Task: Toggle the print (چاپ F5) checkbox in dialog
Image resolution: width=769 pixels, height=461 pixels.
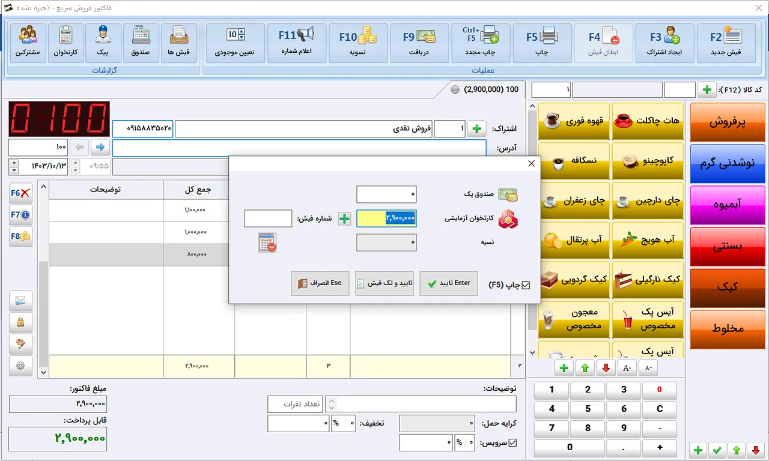Action: [526, 286]
